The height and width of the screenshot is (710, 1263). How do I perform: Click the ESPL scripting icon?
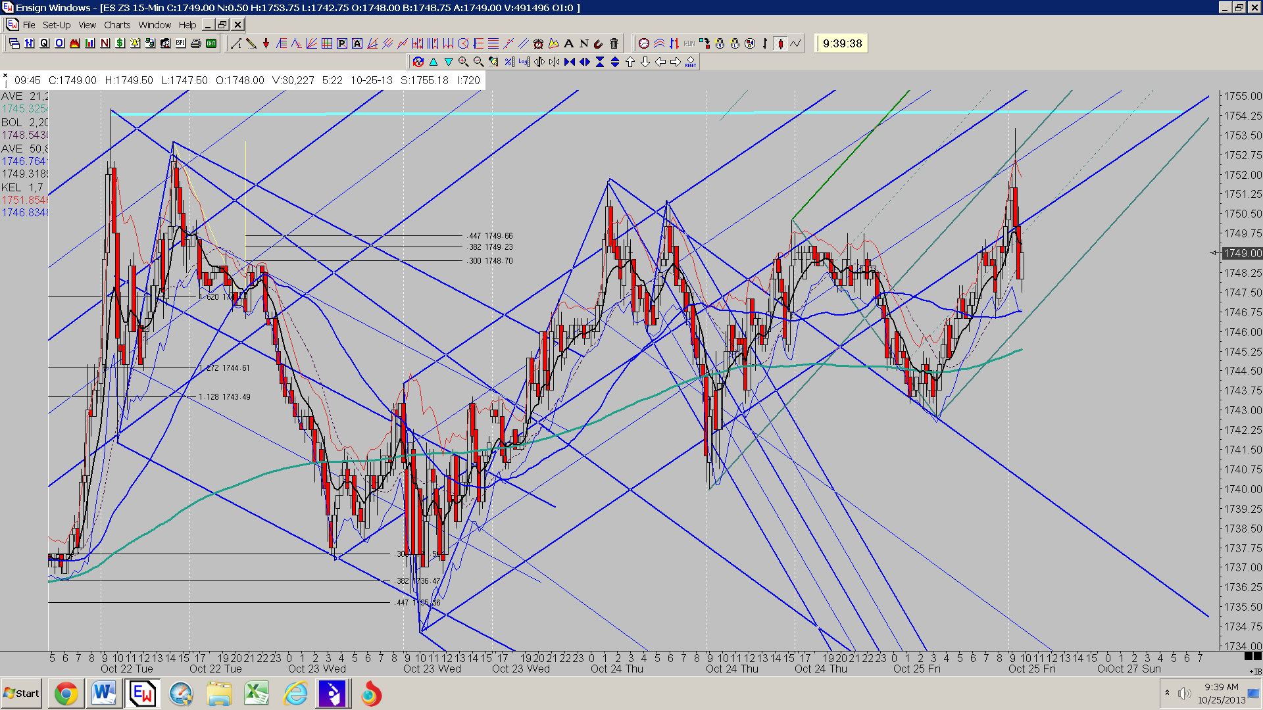[x=180, y=43]
